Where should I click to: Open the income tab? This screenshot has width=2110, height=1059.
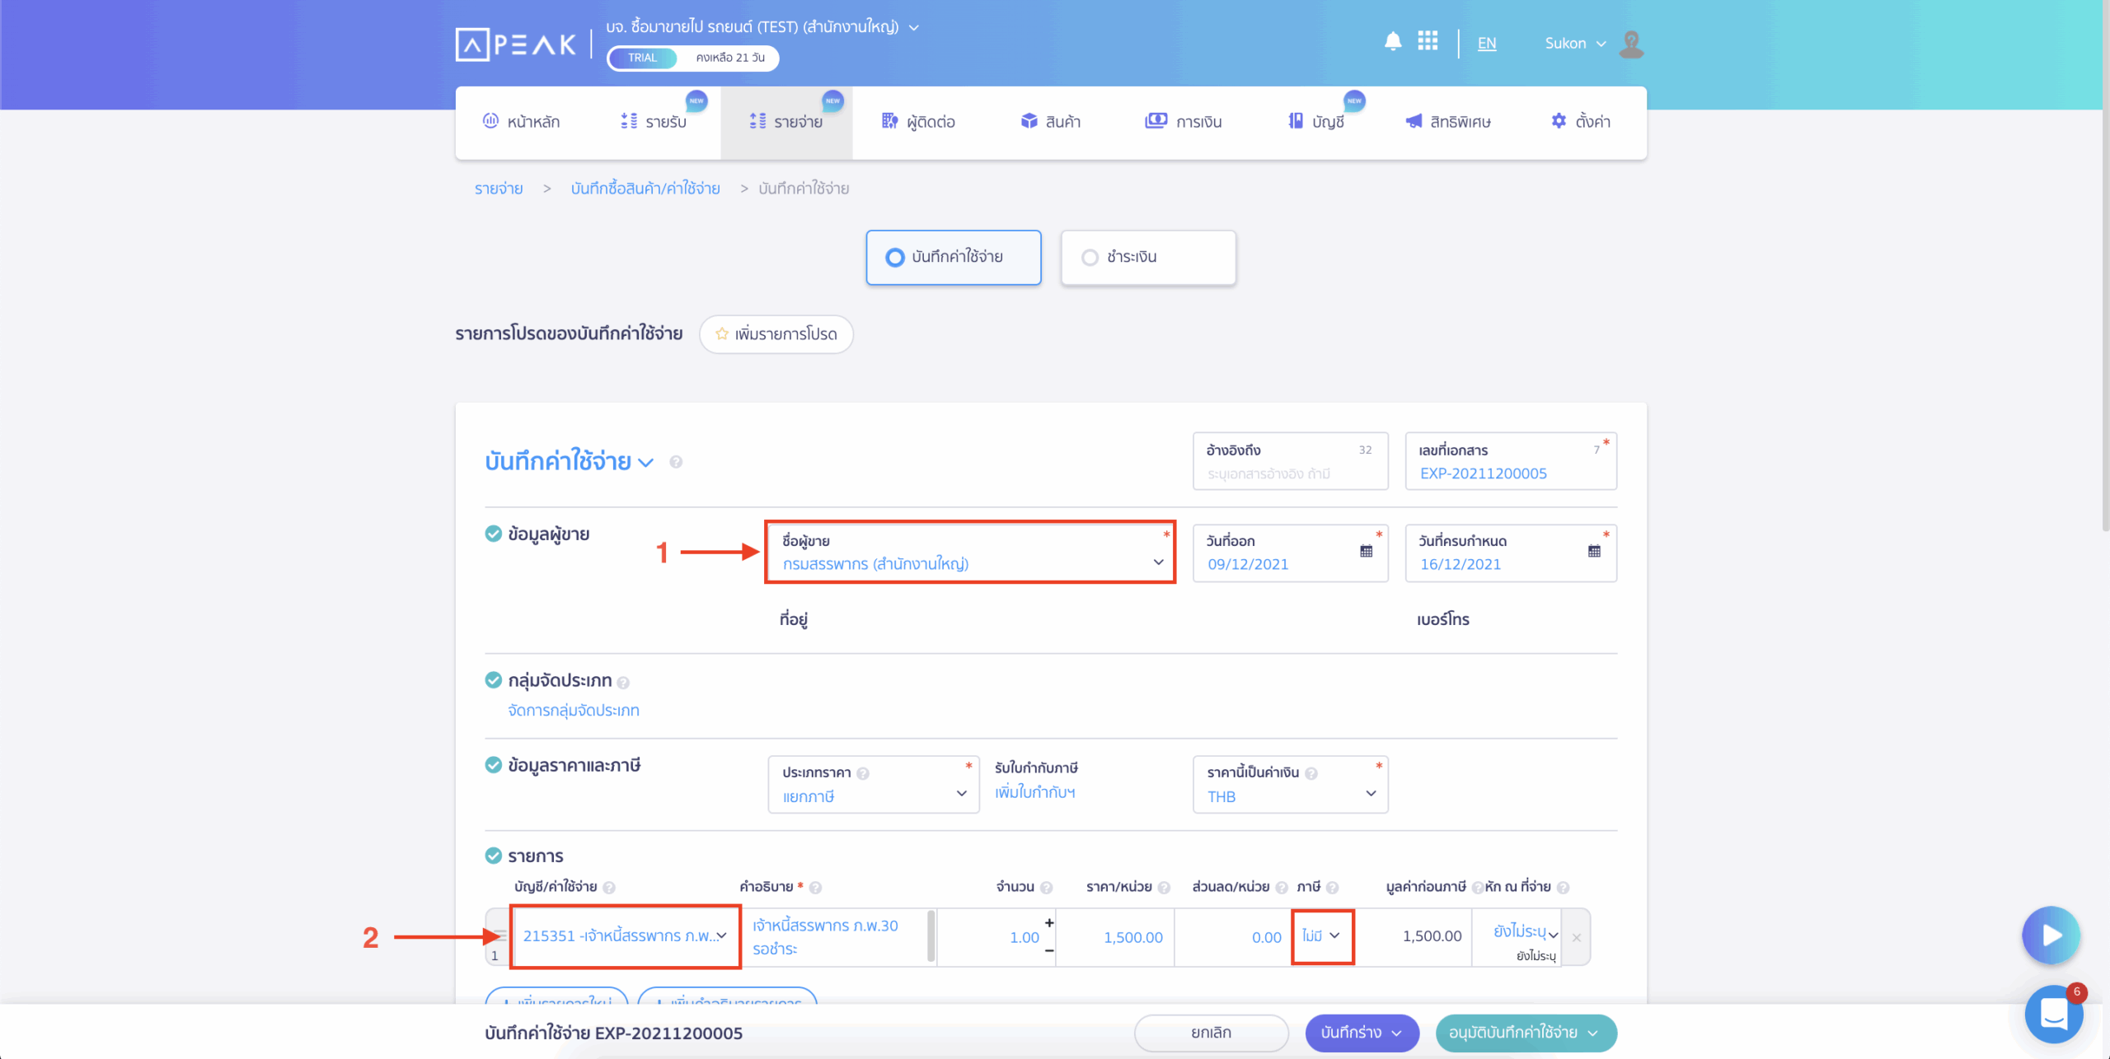[x=654, y=122]
